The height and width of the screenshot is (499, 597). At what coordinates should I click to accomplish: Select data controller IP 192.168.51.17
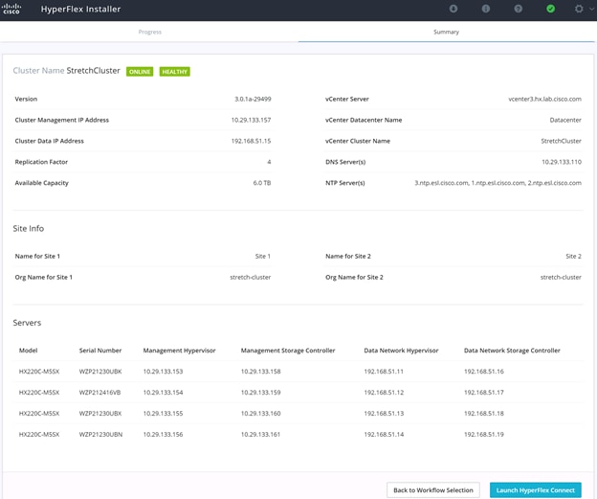[x=484, y=393]
